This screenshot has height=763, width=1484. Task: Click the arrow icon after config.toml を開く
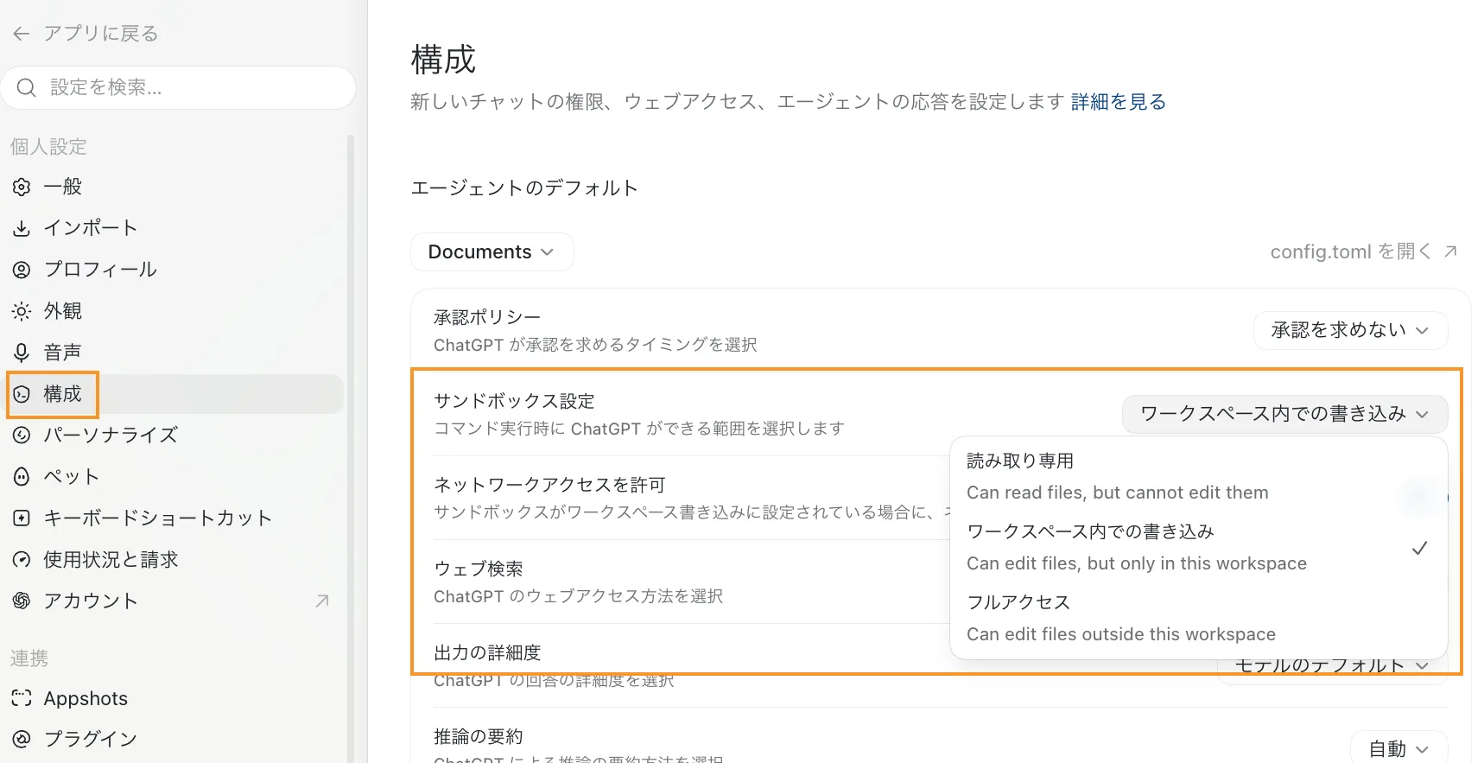[x=1450, y=251]
